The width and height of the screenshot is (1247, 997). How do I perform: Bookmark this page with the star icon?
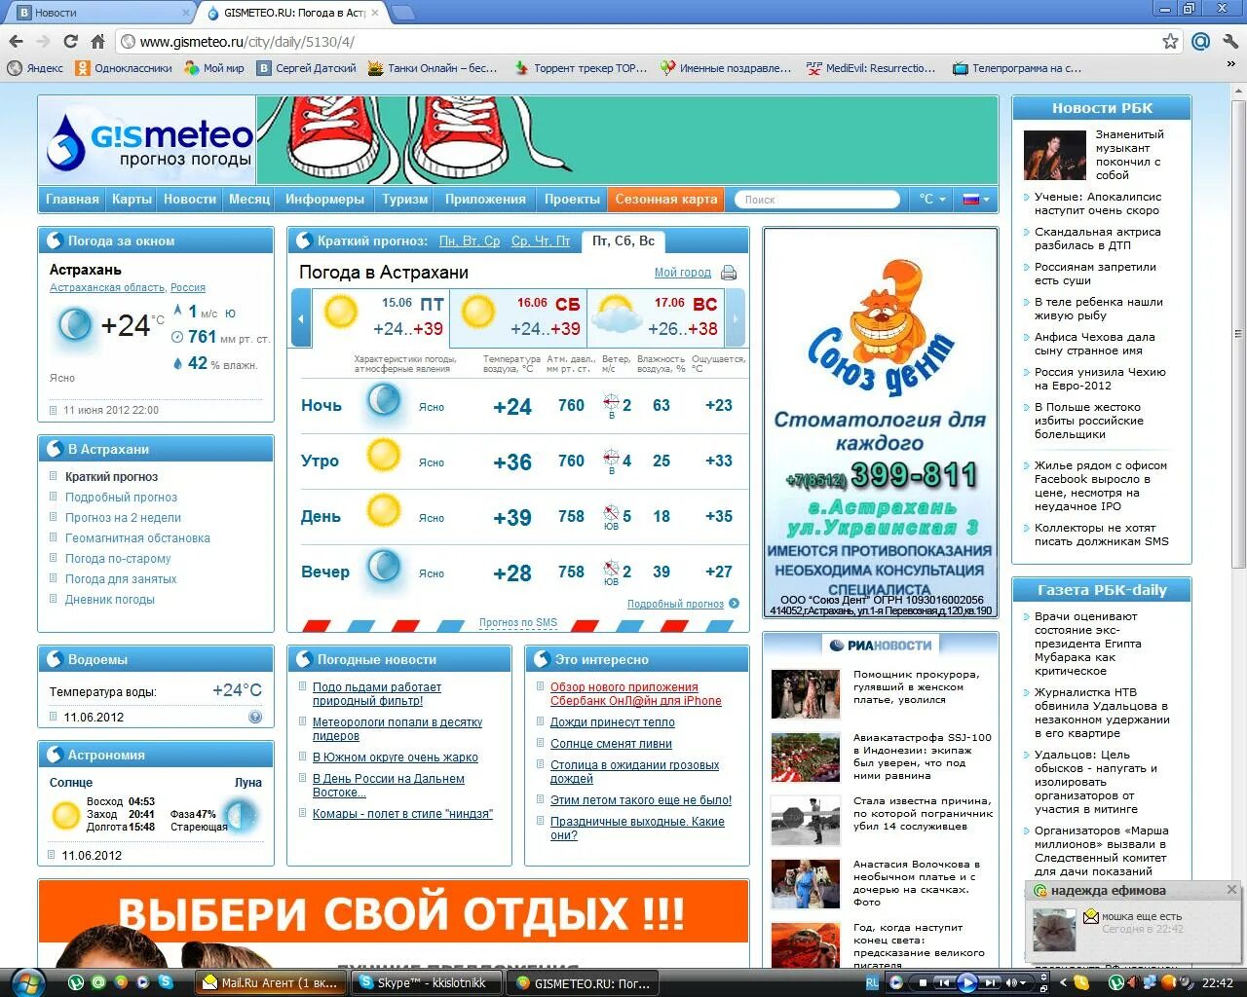(1170, 41)
